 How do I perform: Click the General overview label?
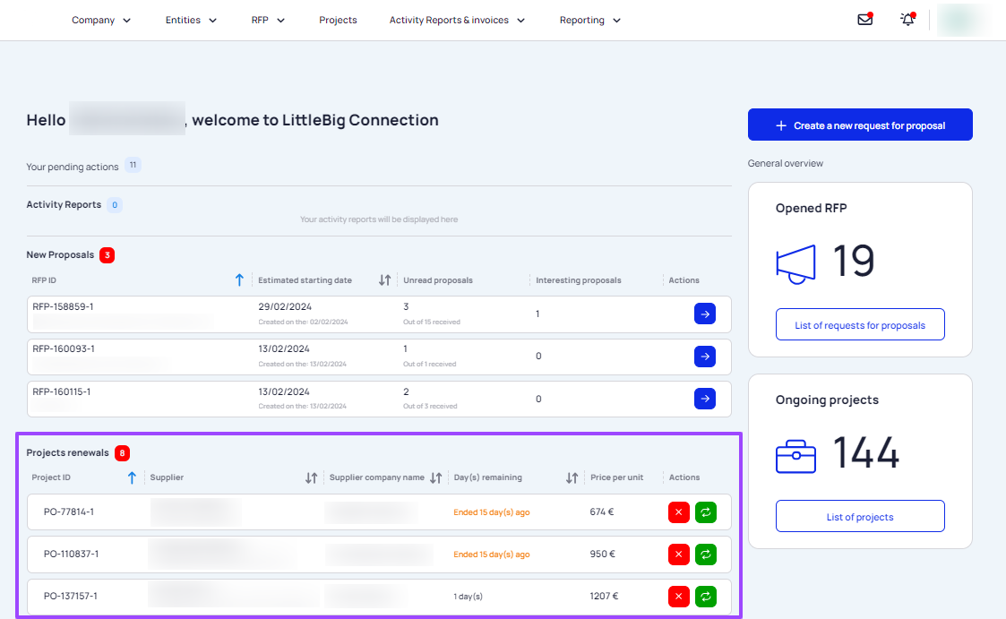click(x=786, y=164)
